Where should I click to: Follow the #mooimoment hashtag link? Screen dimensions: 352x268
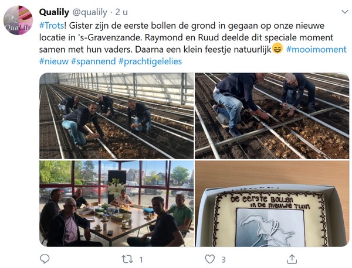click(316, 49)
